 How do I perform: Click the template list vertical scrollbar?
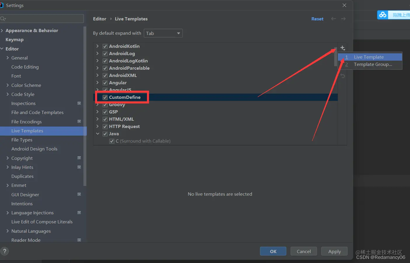click(336, 57)
